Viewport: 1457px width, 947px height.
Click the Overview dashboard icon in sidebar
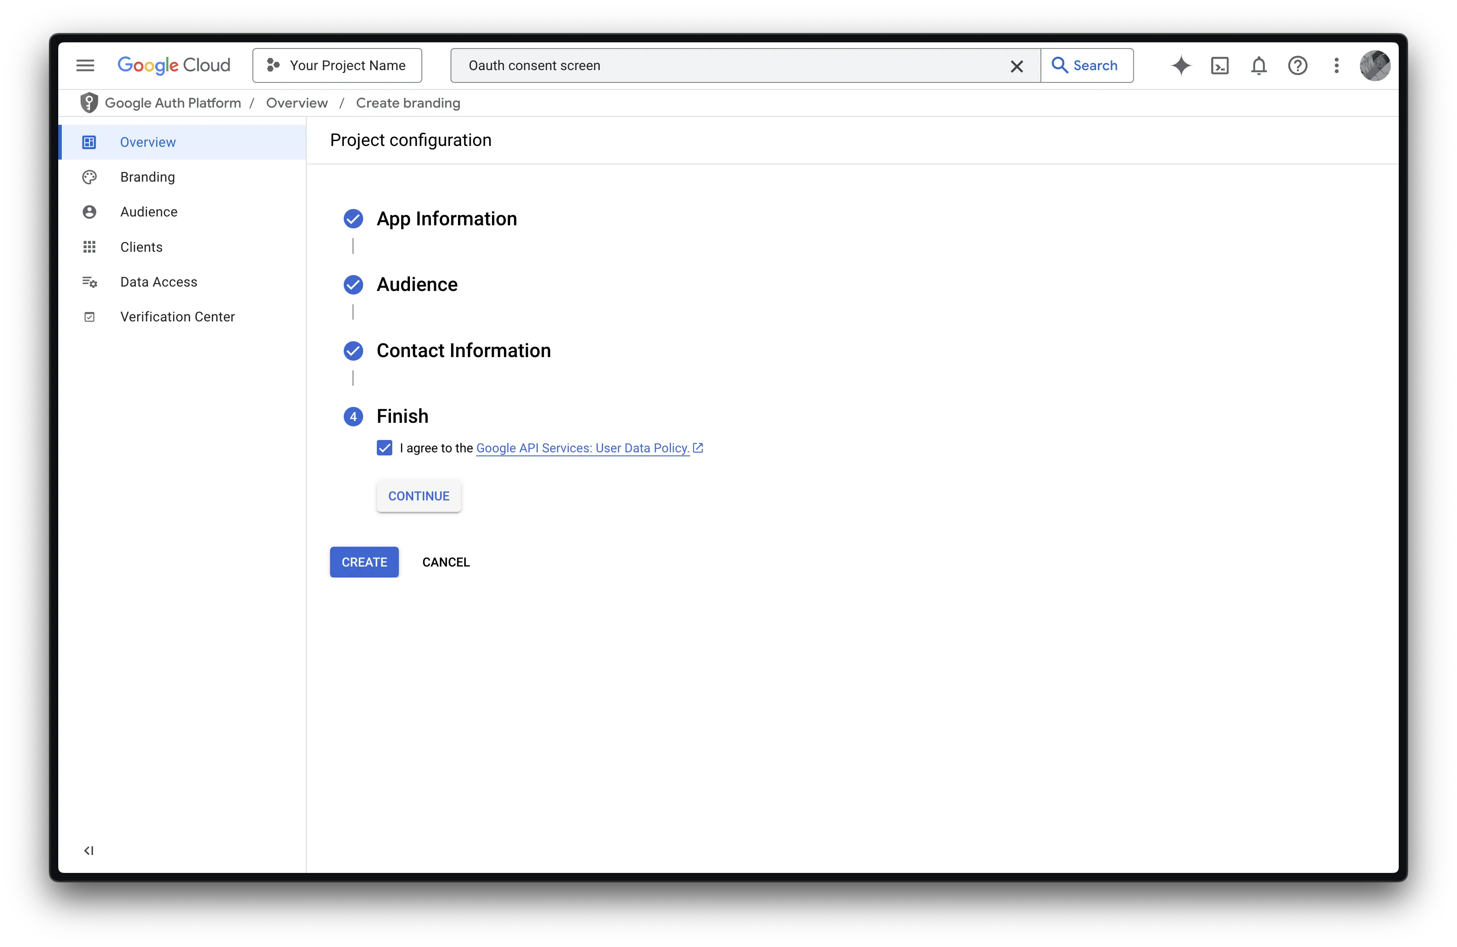(90, 142)
